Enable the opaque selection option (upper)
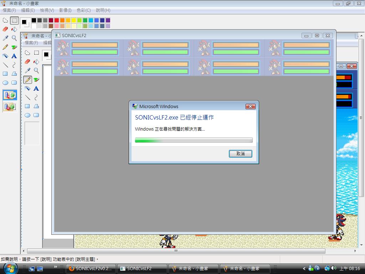The height and width of the screenshot is (274, 365). pos(10,95)
